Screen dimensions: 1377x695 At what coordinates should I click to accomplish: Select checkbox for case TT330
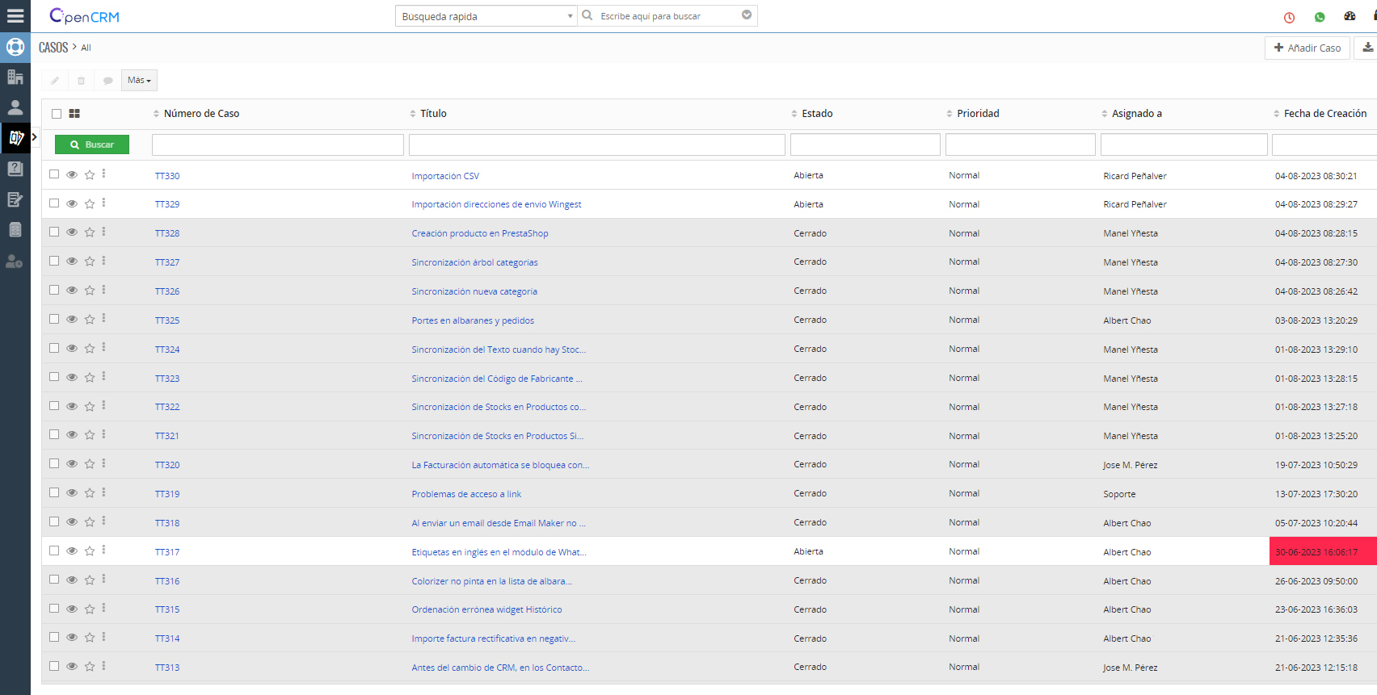coord(54,174)
